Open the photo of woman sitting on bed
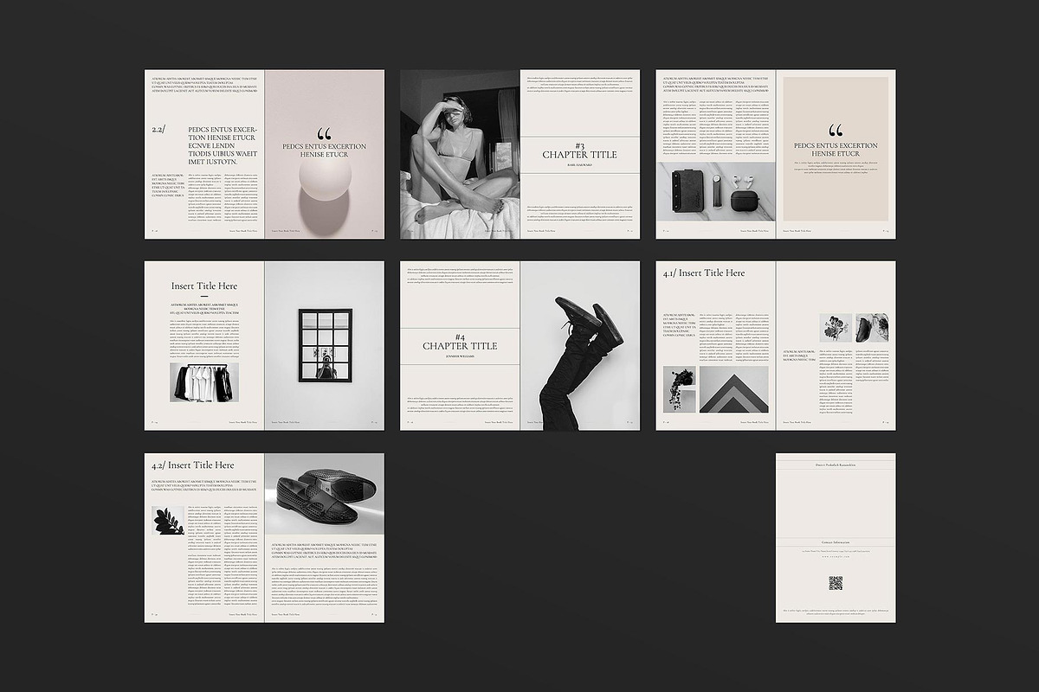Image resolution: width=1039 pixels, height=692 pixels. click(460, 154)
